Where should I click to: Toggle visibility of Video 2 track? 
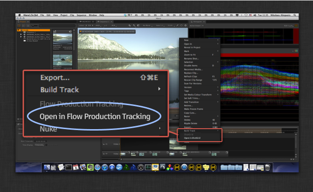[x=106, y=144]
